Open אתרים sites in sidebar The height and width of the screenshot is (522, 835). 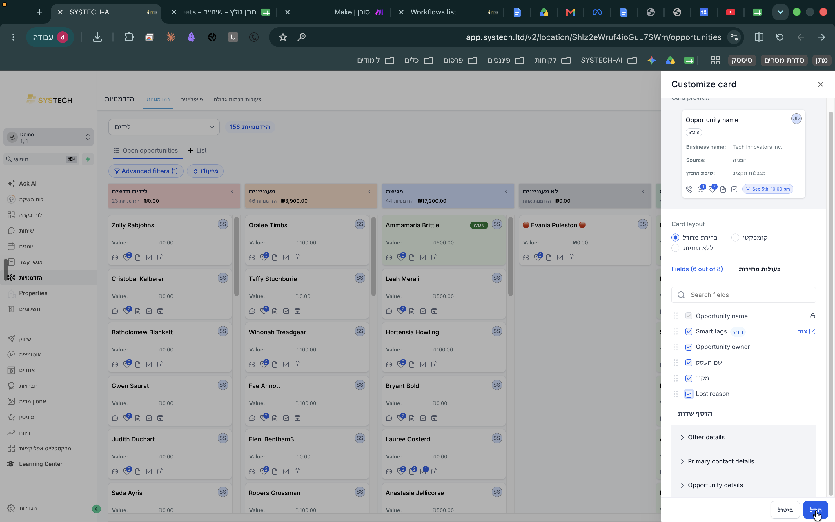[21, 370]
